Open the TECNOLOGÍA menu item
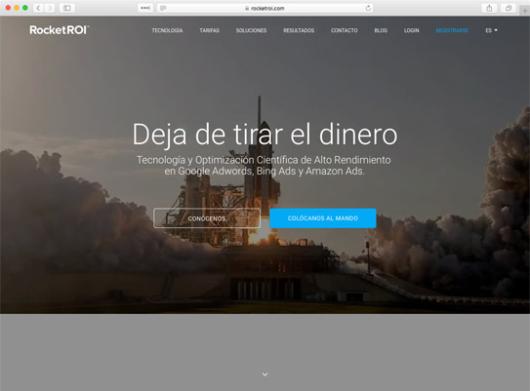Viewport: 530px width, 391px height. 167,30
